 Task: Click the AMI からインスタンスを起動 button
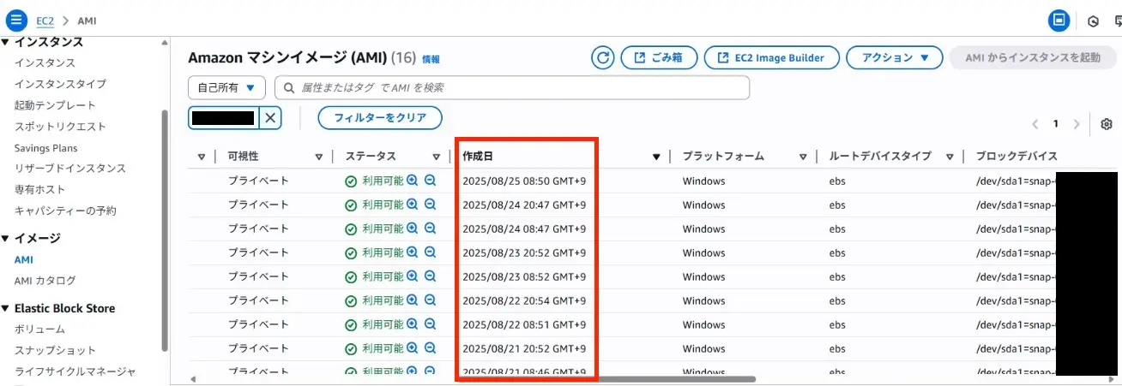click(1033, 57)
